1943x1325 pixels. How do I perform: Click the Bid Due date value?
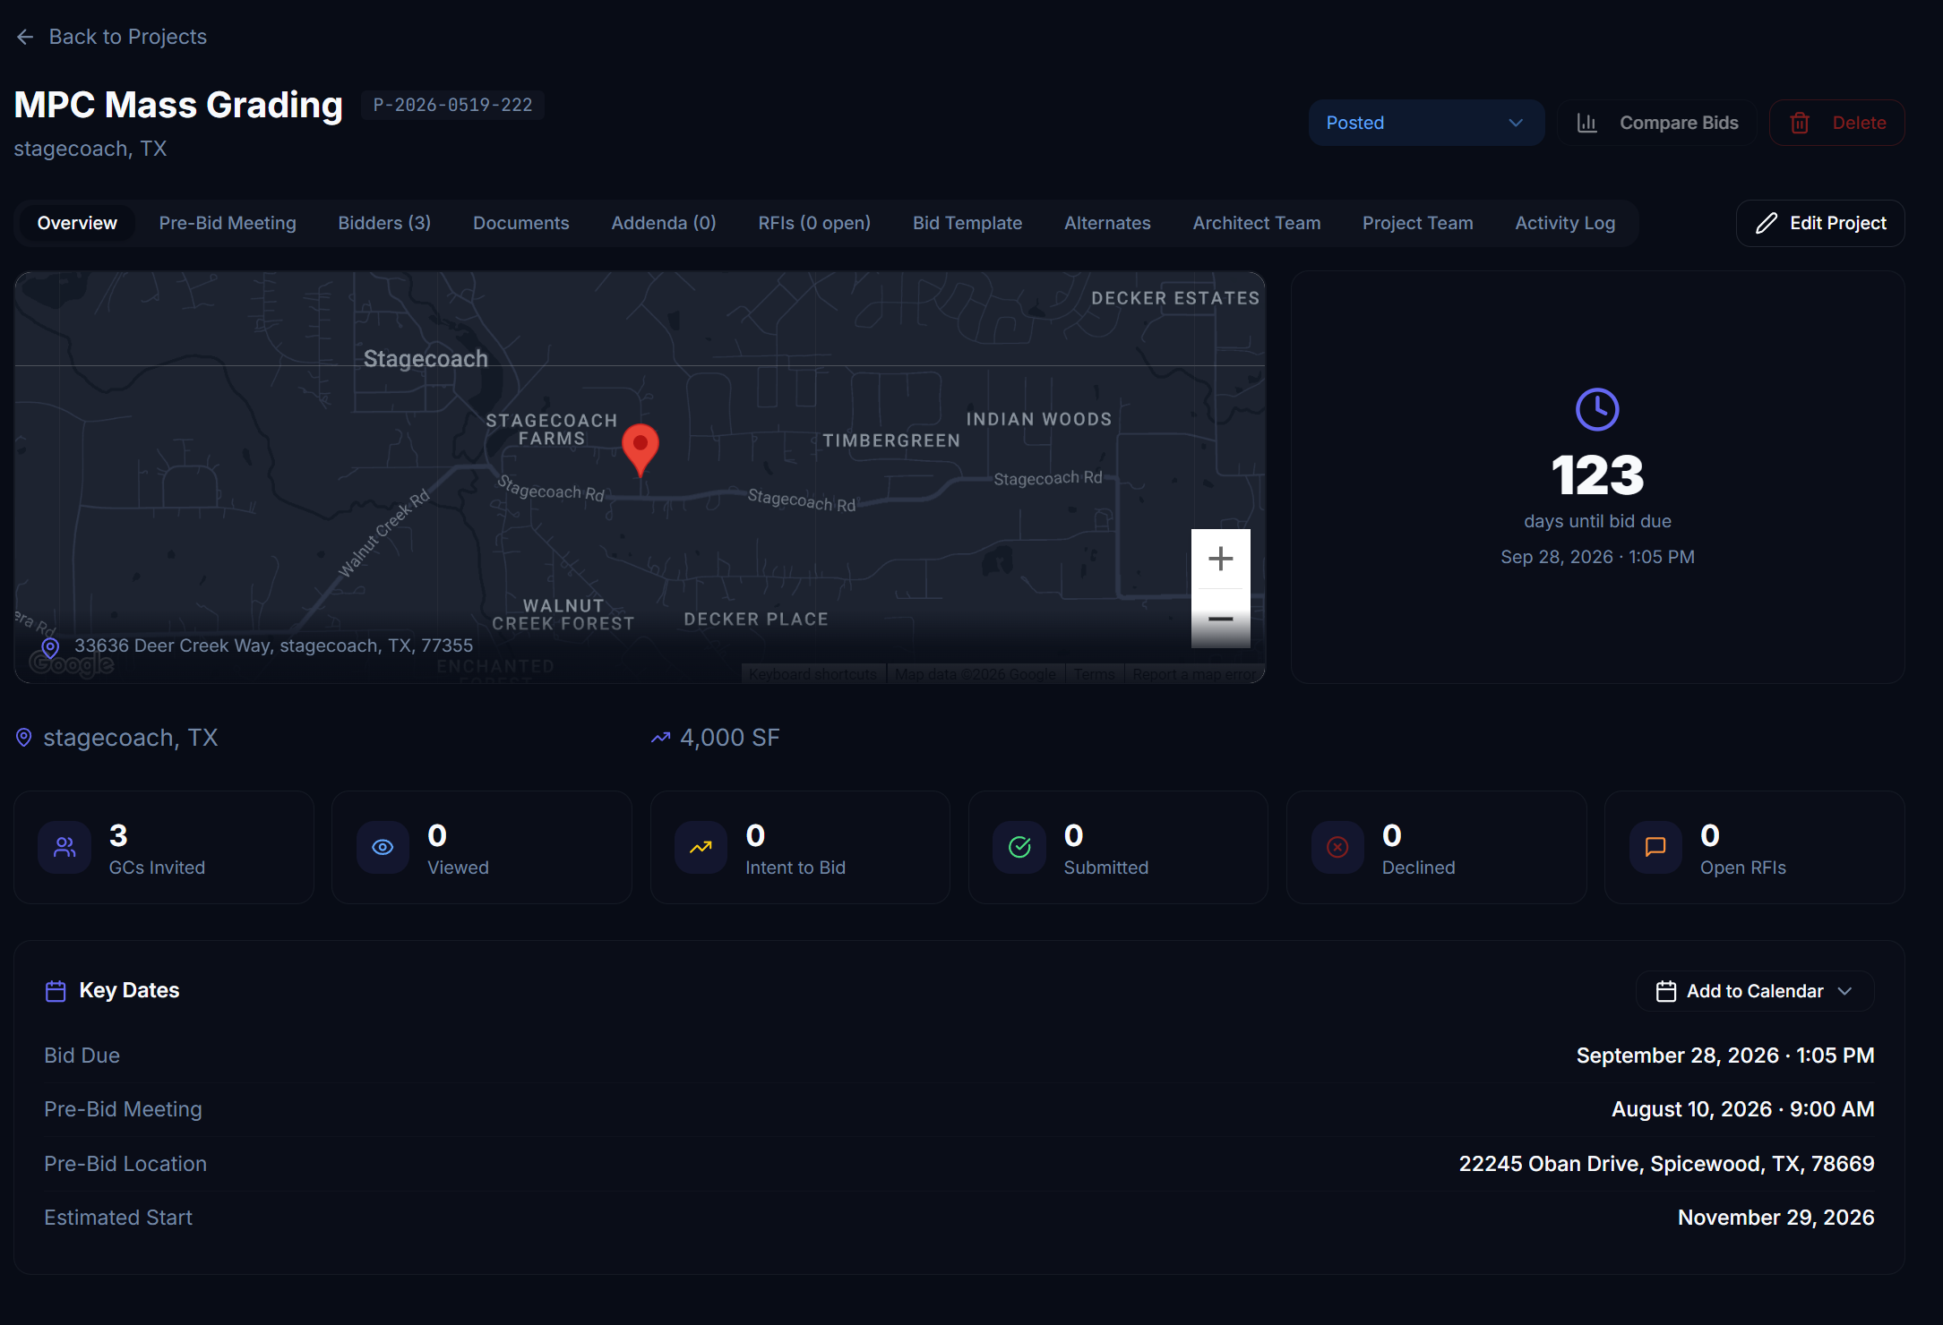click(x=1725, y=1056)
